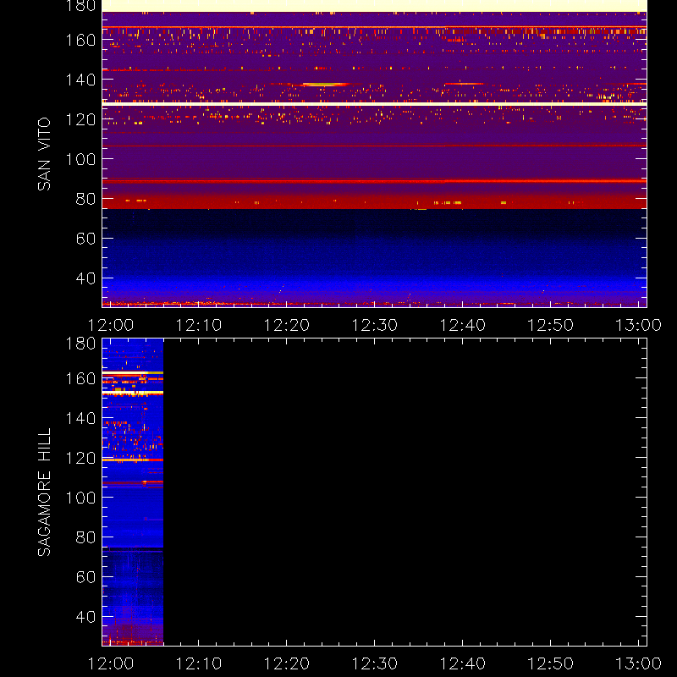Select the 60 label on Sagamore Hill axis
The height and width of the screenshot is (677, 677).
(x=85, y=577)
